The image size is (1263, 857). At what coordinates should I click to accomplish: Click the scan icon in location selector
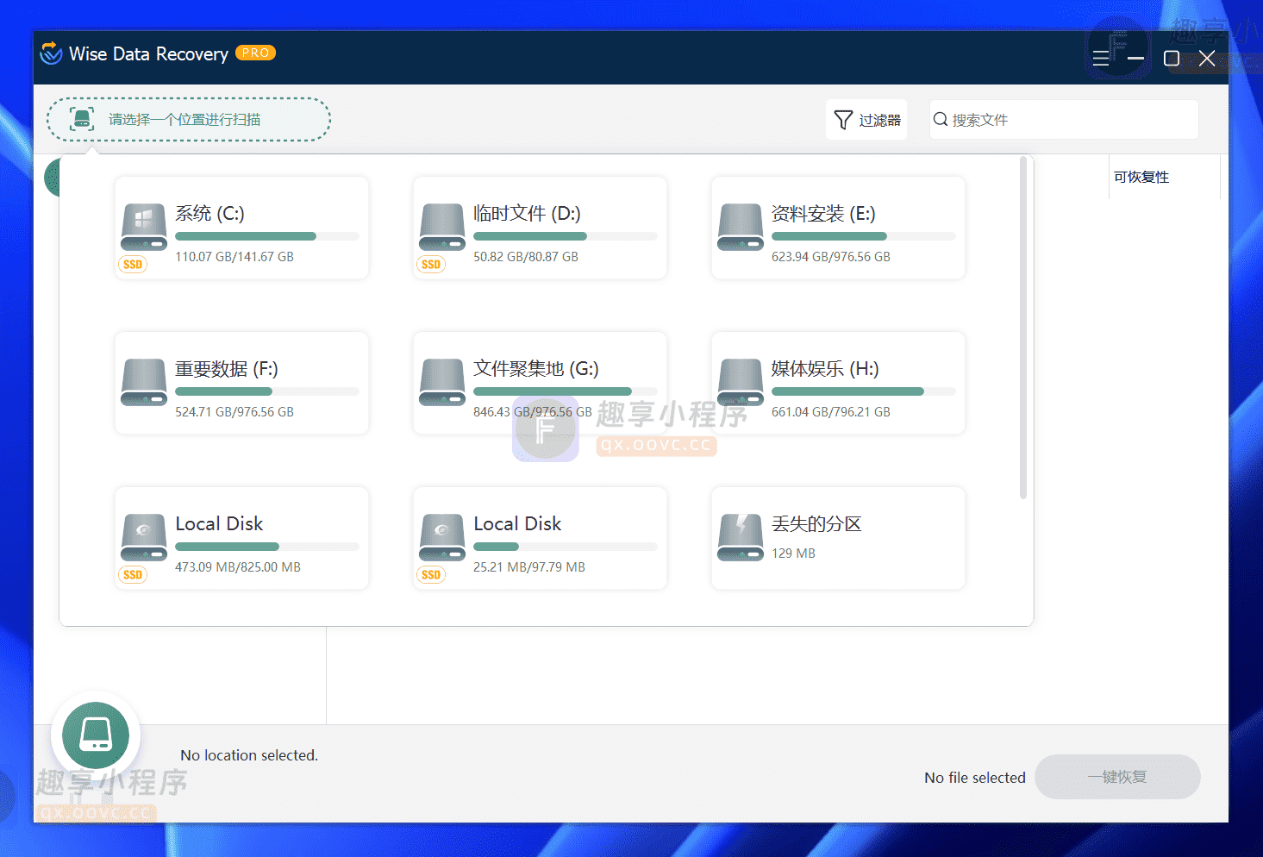coord(82,119)
